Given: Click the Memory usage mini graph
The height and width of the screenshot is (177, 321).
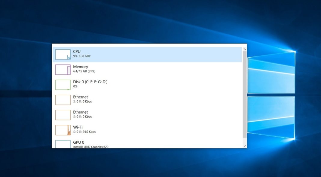Looking at the screenshot, I should point(63,69).
